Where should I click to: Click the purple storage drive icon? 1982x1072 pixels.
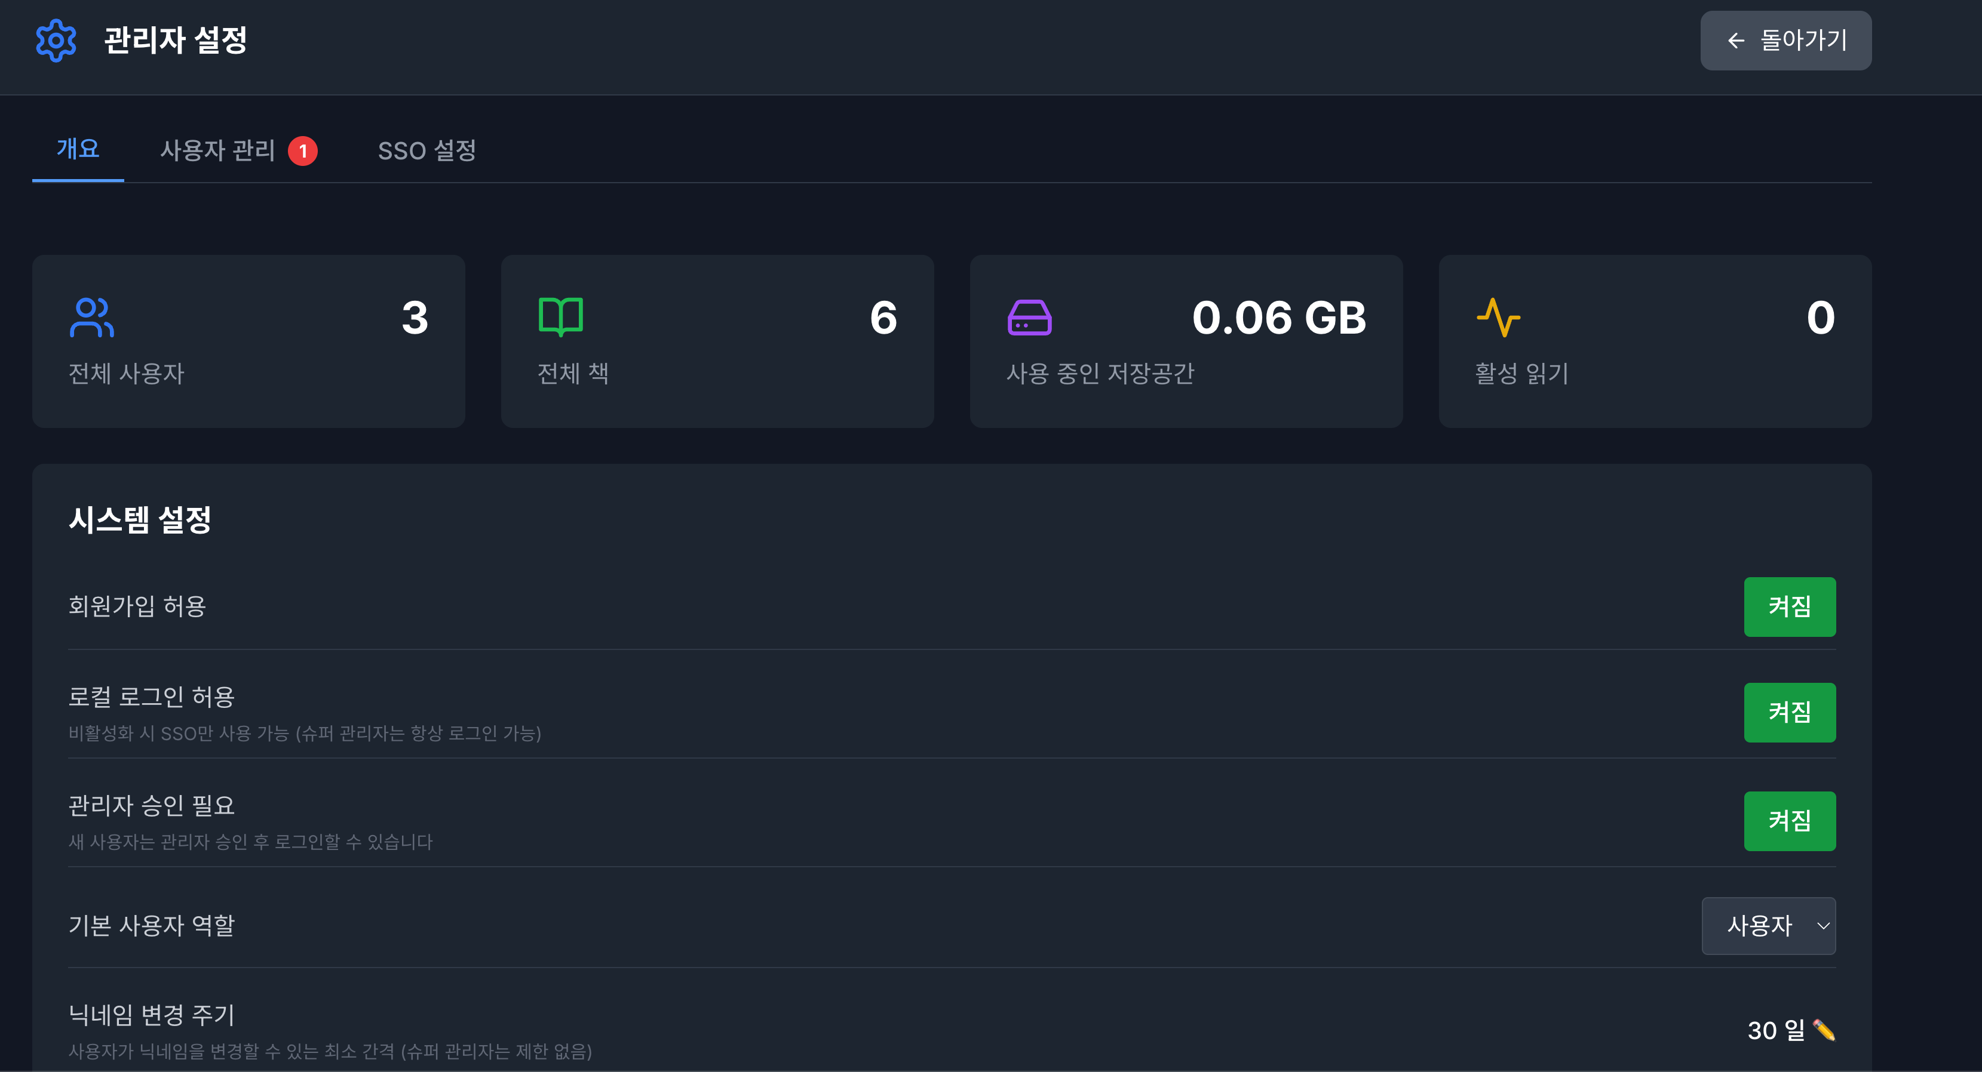coord(1029,318)
